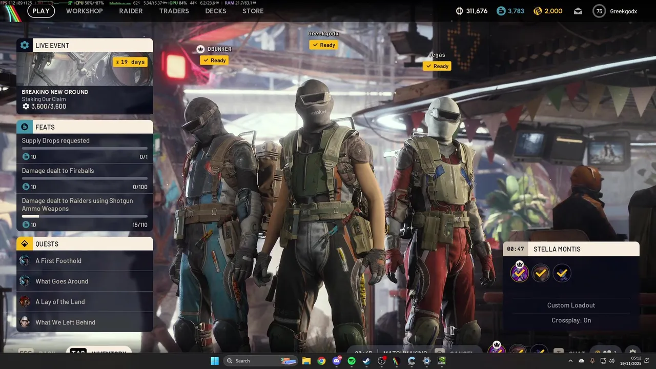Click the Ready badge under vegas

[437, 66]
